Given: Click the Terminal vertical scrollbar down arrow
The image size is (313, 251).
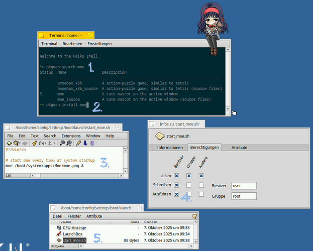Looking at the screenshot, I should 228,108.
